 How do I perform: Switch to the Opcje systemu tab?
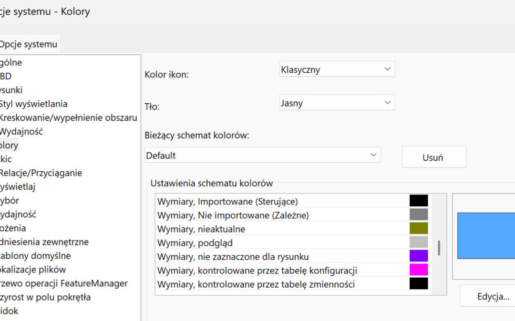pos(29,44)
